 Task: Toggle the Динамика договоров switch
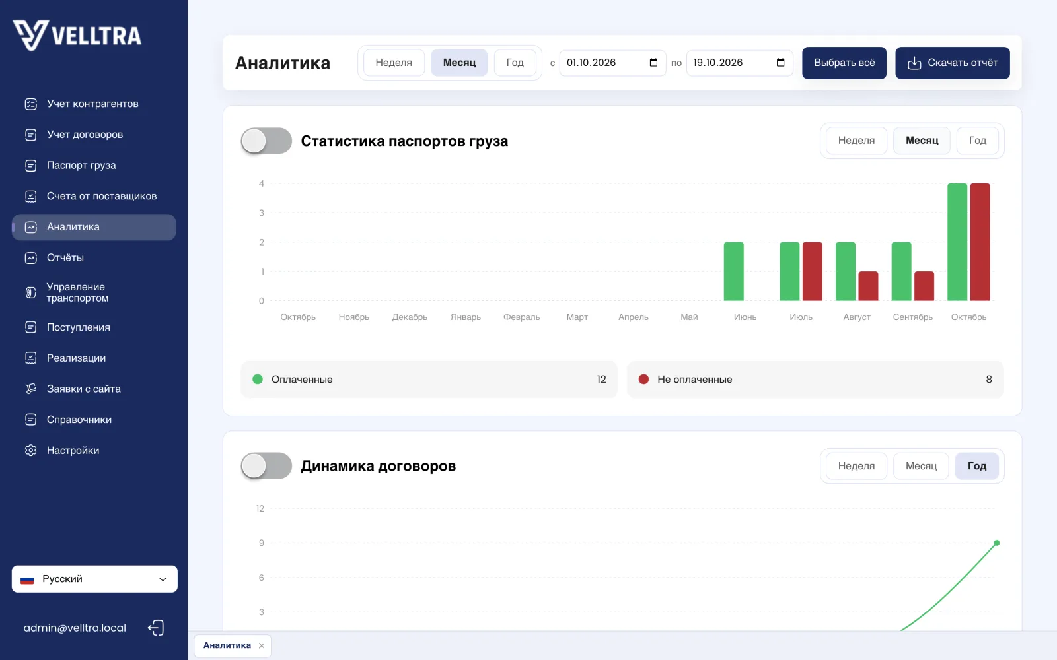pyautogui.click(x=266, y=466)
